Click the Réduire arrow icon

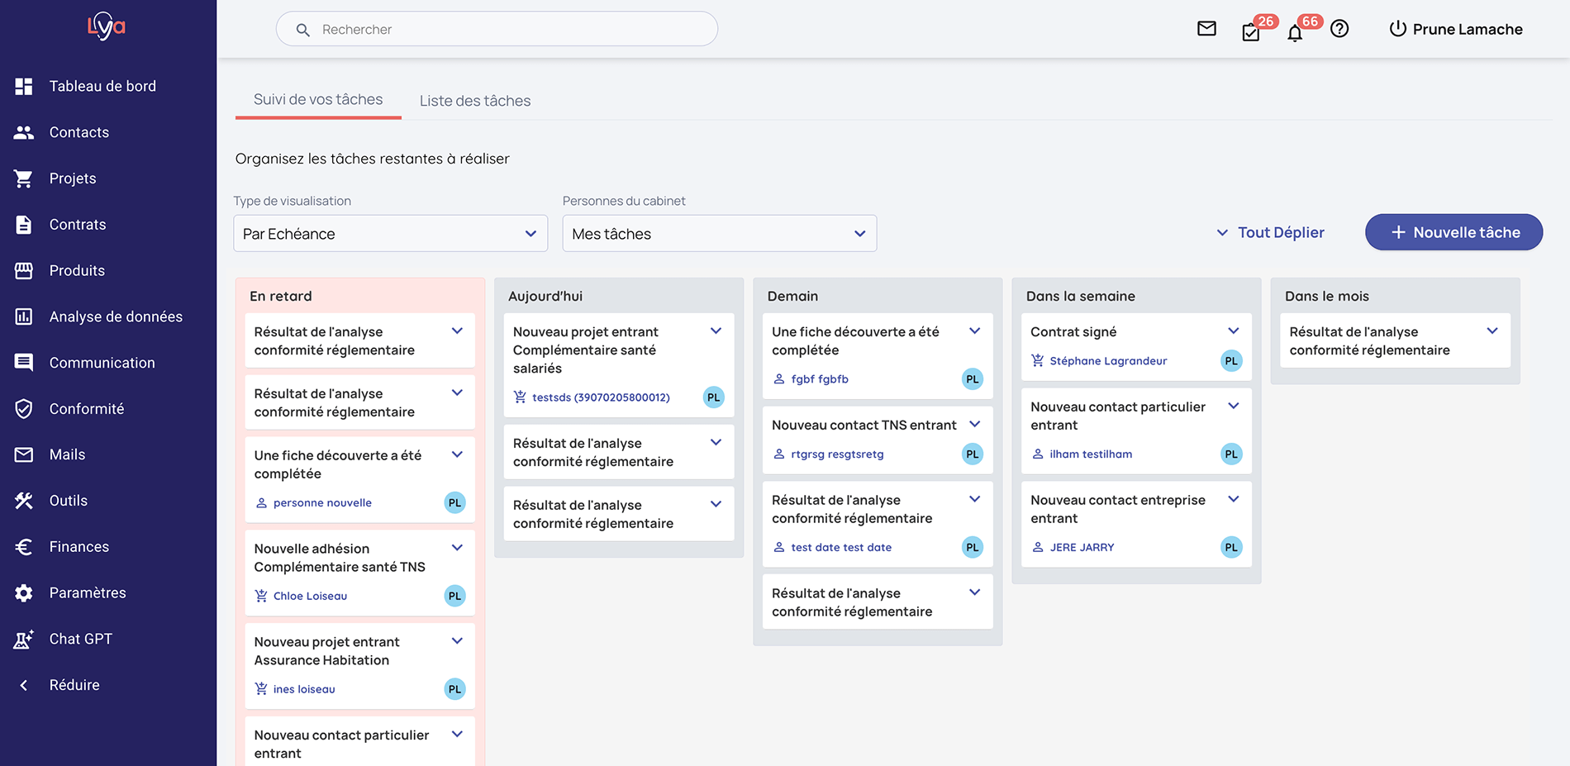point(24,685)
